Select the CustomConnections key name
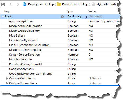This screenshot has height=104, width=128. coord(23,83)
